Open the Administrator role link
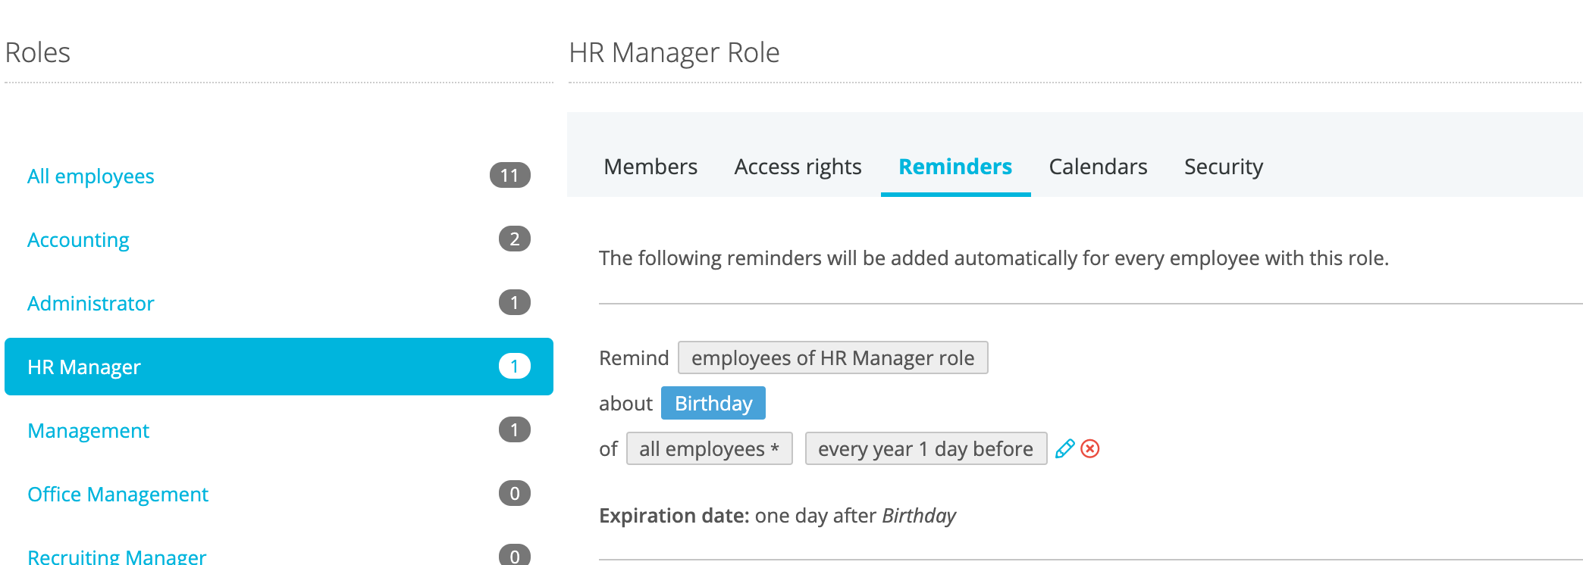The height and width of the screenshot is (565, 1583). coord(91,304)
